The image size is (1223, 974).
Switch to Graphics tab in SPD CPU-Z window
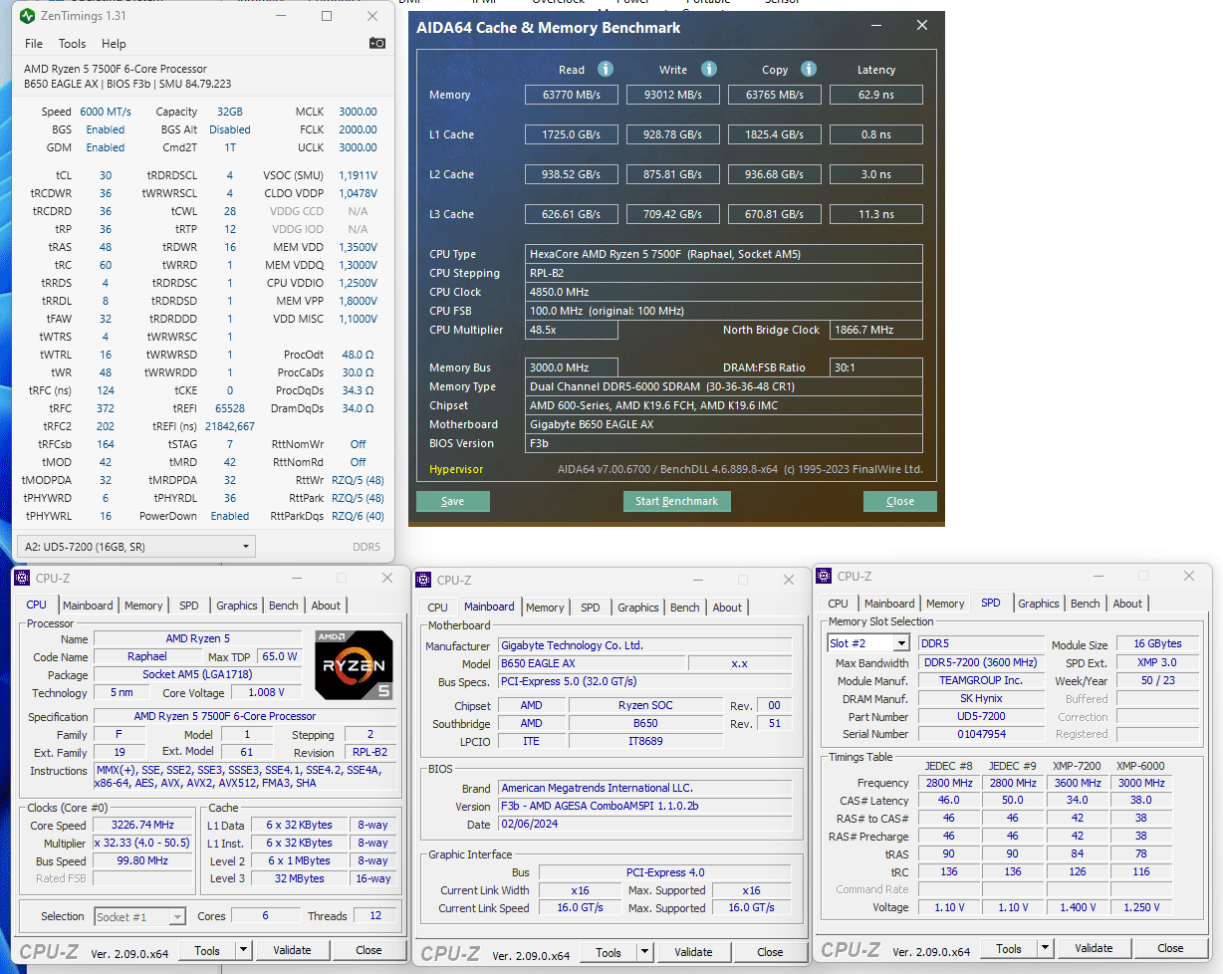coord(1039,604)
